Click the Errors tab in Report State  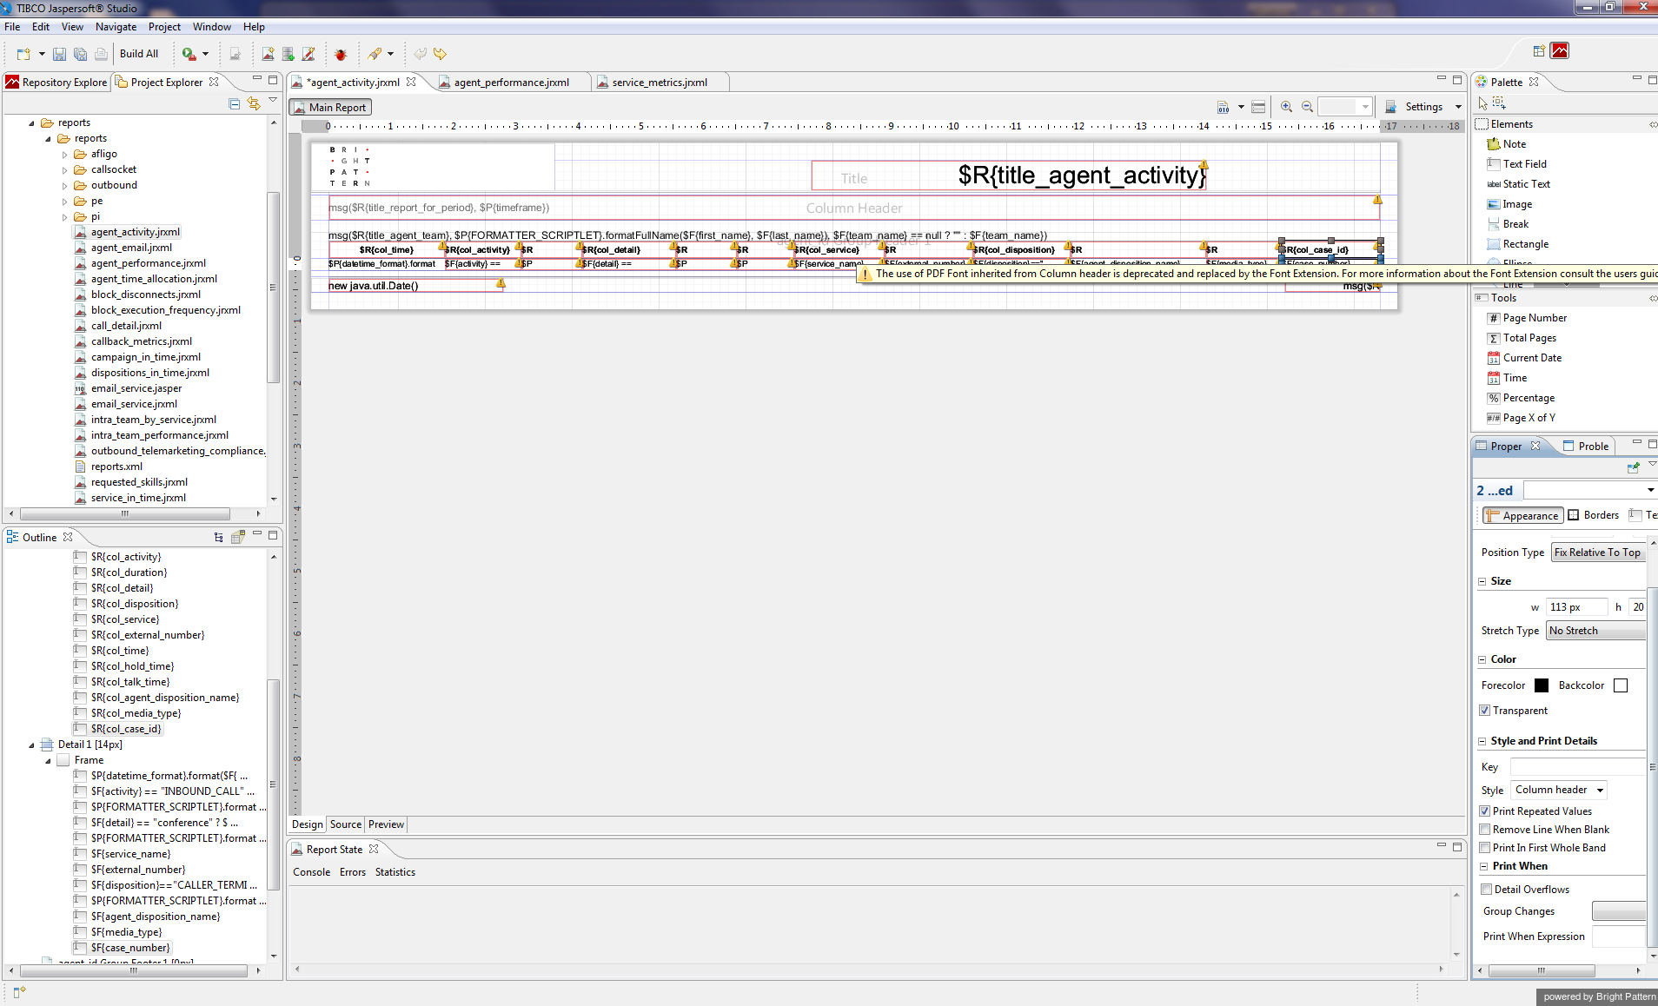click(353, 872)
